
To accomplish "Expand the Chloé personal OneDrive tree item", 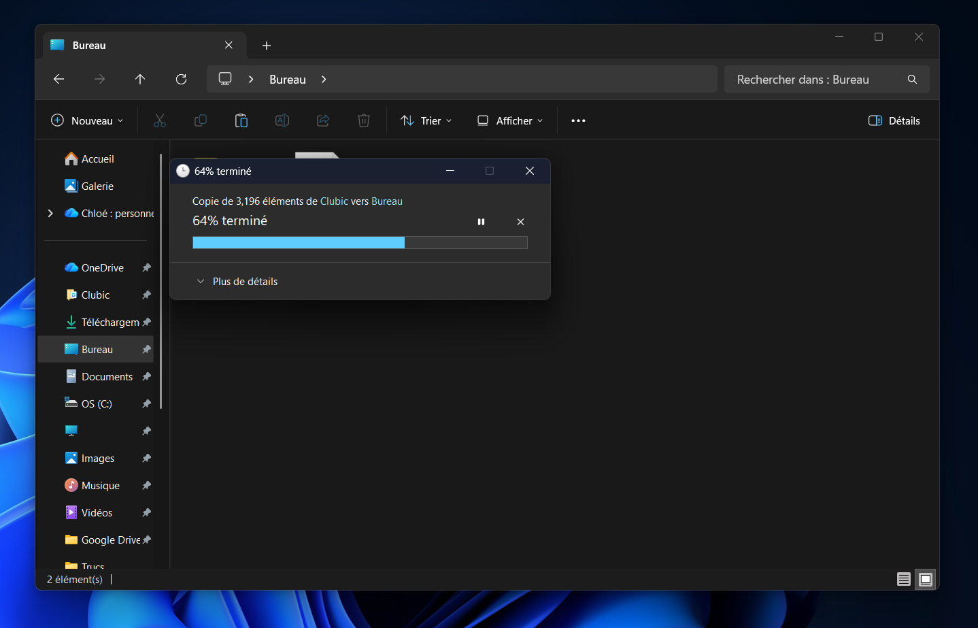I will pyautogui.click(x=50, y=213).
